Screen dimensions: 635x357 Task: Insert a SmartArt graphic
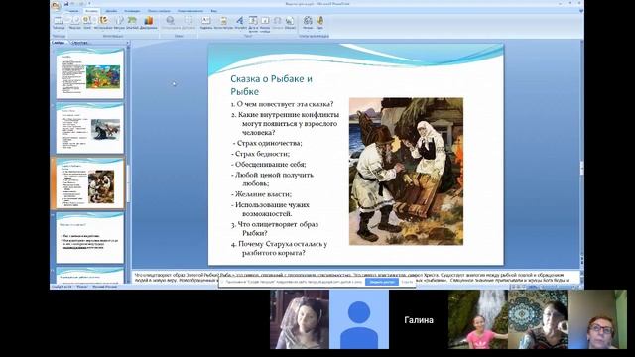[132, 22]
